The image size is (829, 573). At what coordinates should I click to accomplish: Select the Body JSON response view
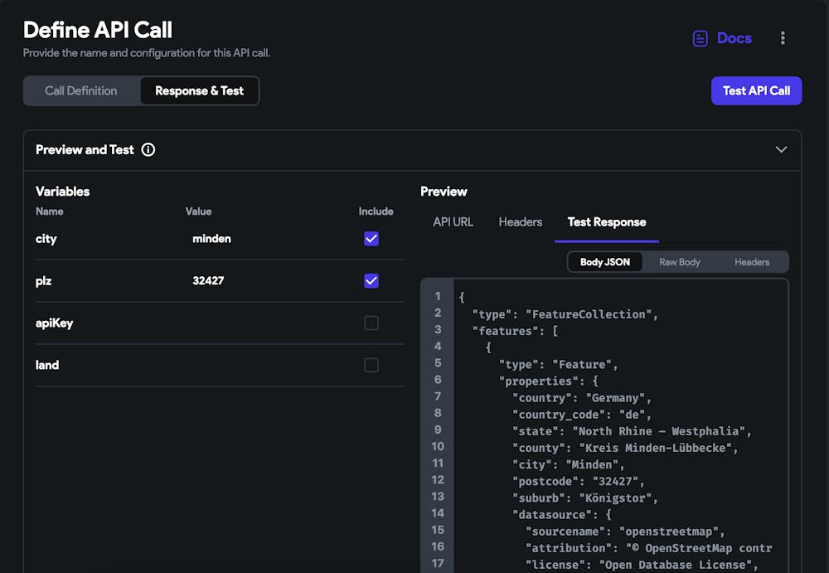pyautogui.click(x=606, y=261)
